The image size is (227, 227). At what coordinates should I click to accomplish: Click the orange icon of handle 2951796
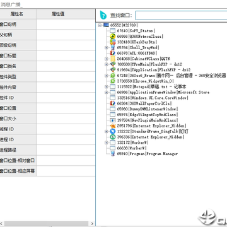[113, 126]
